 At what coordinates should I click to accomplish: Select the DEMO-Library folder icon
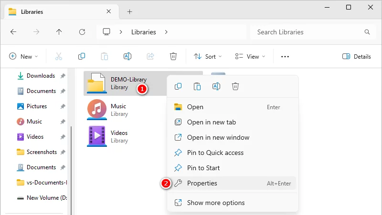point(97,83)
